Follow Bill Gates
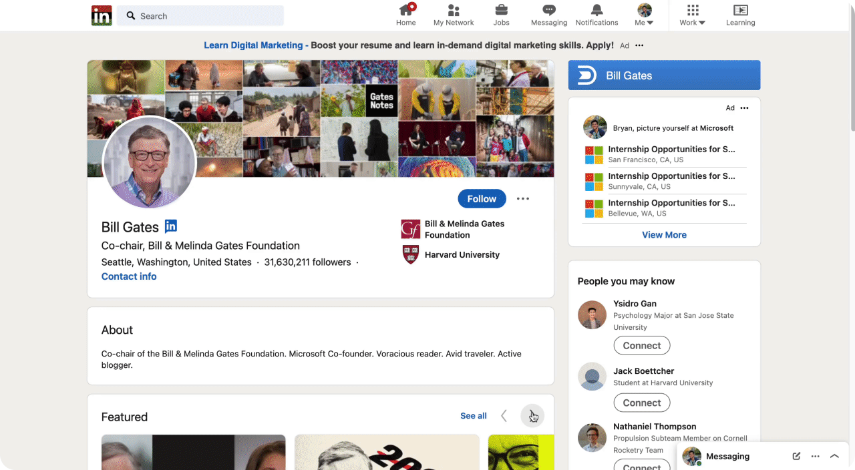The width and height of the screenshot is (855, 470). click(x=482, y=198)
